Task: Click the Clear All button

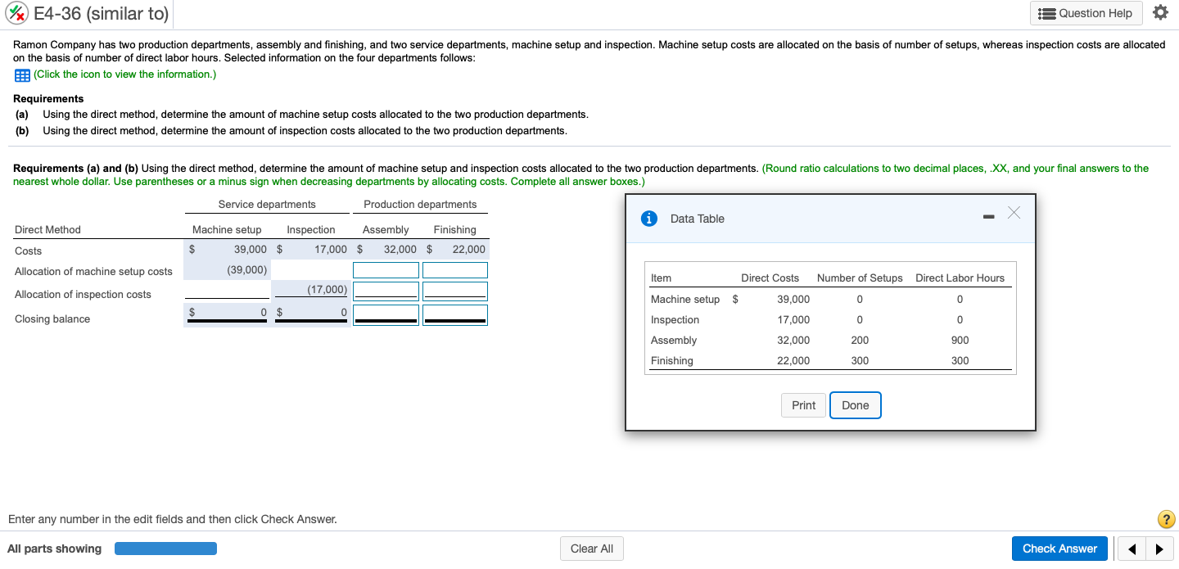Action: [x=591, y=549]
